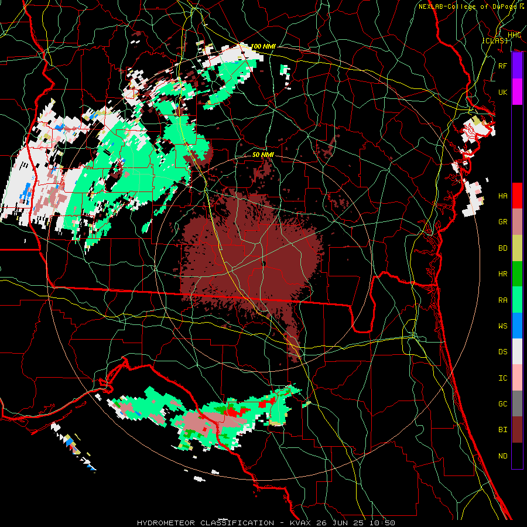Select the GR legend label

tap(503, 222)
